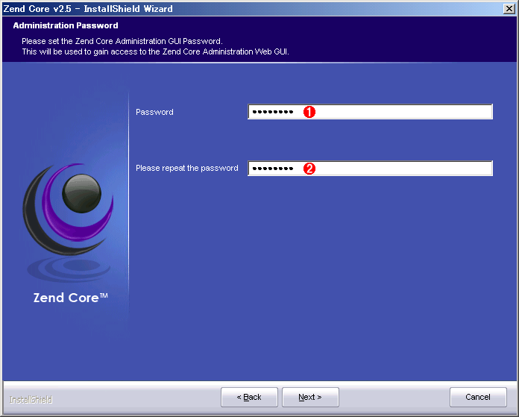Viewport: 519px width, 417px height.
Task: Click the 'Zend Core v2.5 - InstallShield Wizard' title
Action: [88, 9]
